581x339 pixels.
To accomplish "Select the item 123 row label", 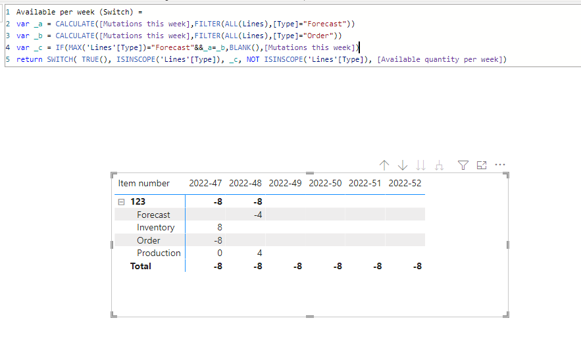I will coord(138,201).
